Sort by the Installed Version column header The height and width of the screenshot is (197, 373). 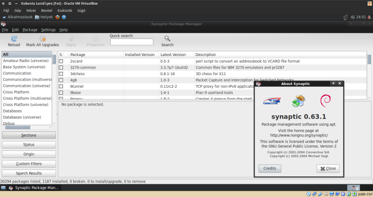(x=141, y=55)
